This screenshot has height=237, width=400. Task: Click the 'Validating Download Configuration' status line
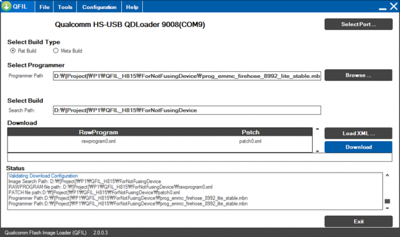(x=43, y=176)
